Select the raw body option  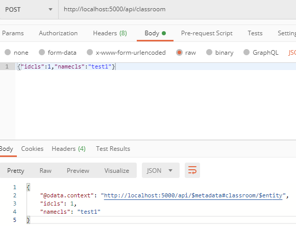[x=186, y=52]
